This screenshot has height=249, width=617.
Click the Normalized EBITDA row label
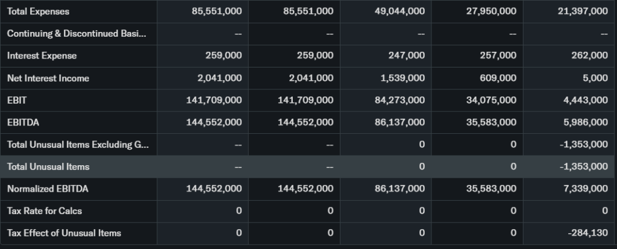[x=48, y=189]
